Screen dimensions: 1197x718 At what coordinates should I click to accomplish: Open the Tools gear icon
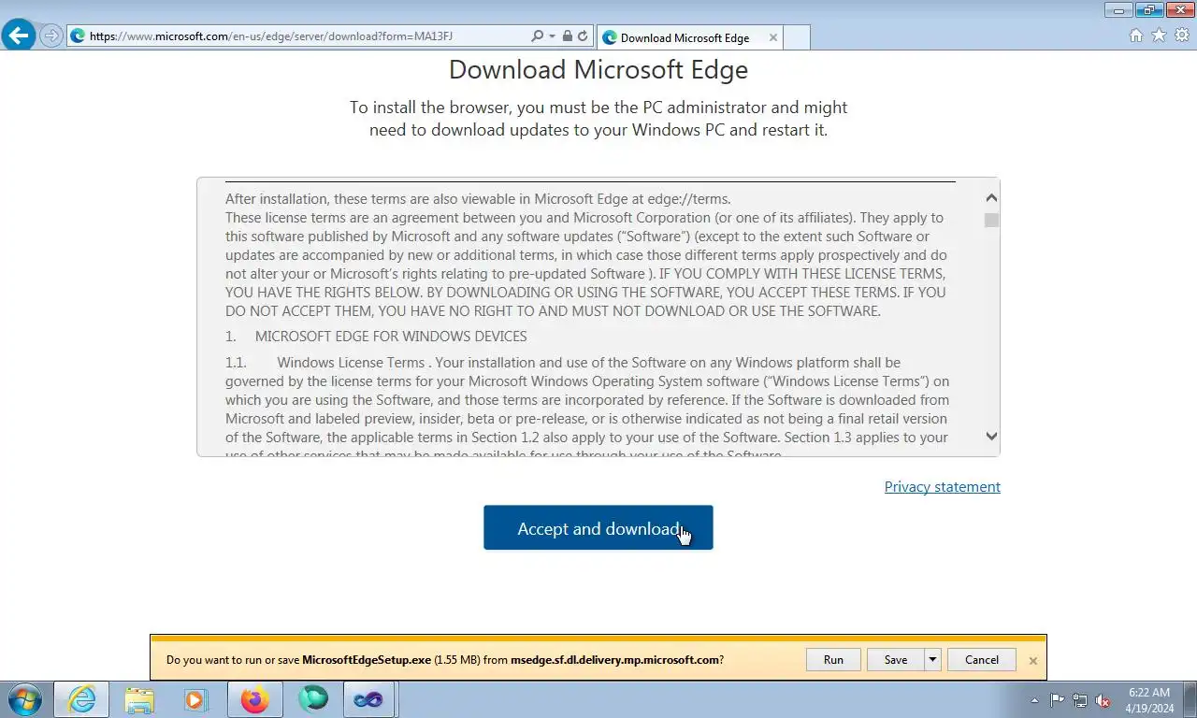1182,36
